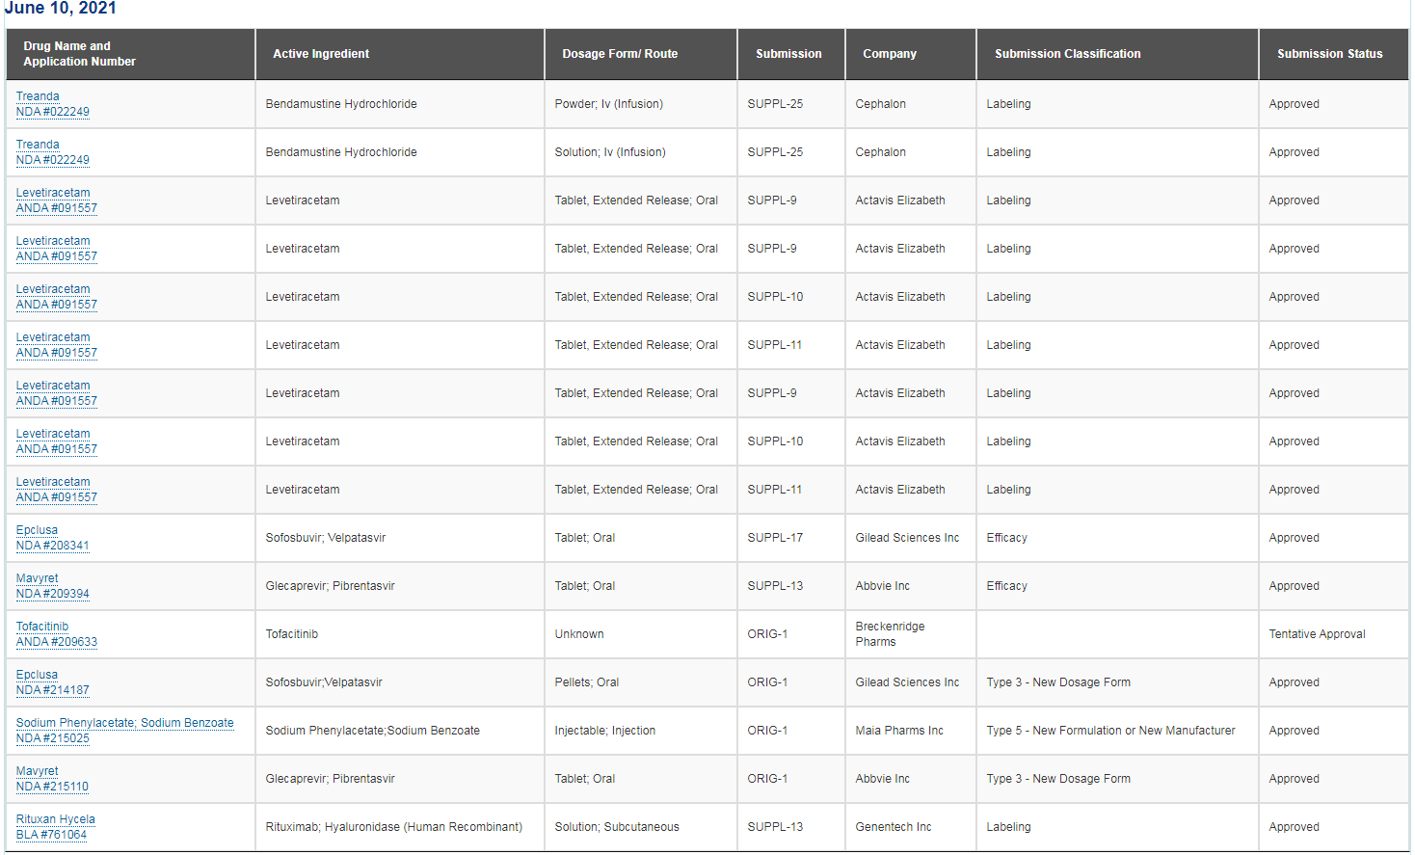
Task: Open the Treanda link in the Powder row
Action: pyautogui.click(x=38, y=96)
